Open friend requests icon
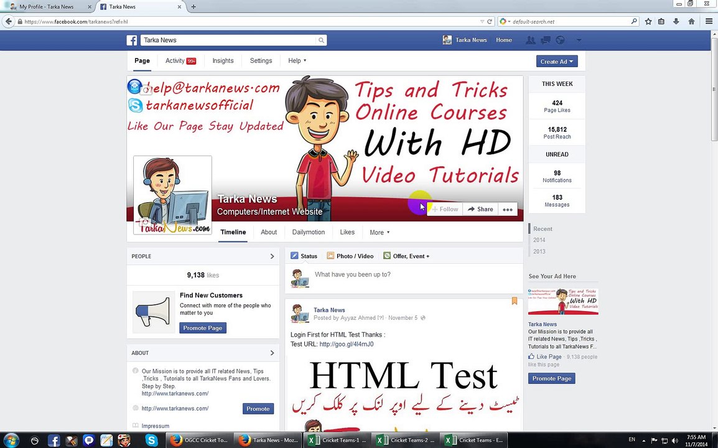The image size is (718, 448). pos(531,40)
